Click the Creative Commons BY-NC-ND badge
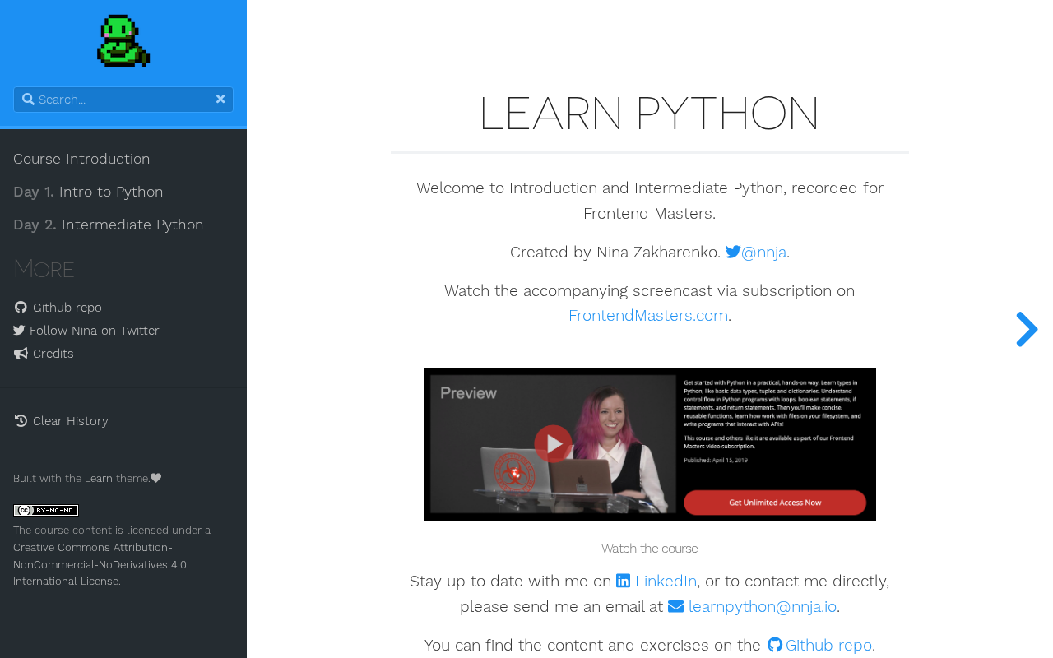Screen dimensions: 1053x658 pos(46,511)
